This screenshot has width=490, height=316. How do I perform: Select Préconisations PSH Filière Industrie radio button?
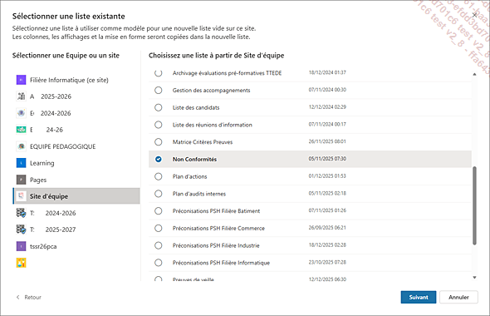159,245
